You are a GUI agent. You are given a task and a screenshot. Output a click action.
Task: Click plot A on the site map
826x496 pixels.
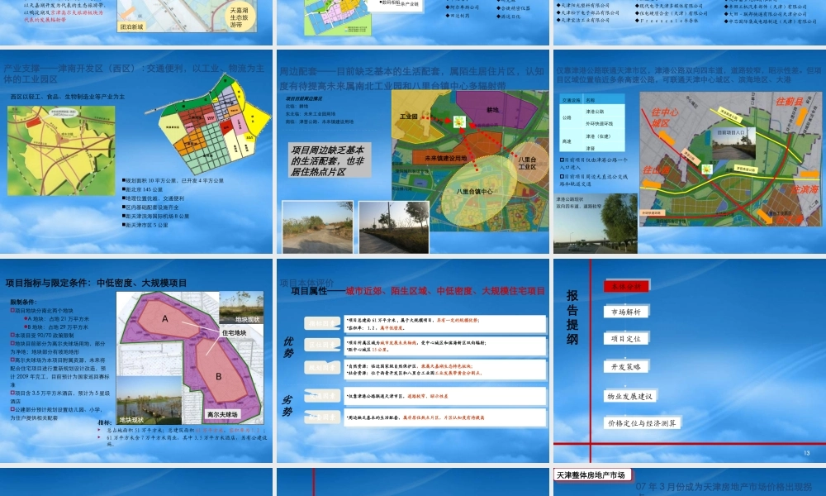tap(165, 318)
